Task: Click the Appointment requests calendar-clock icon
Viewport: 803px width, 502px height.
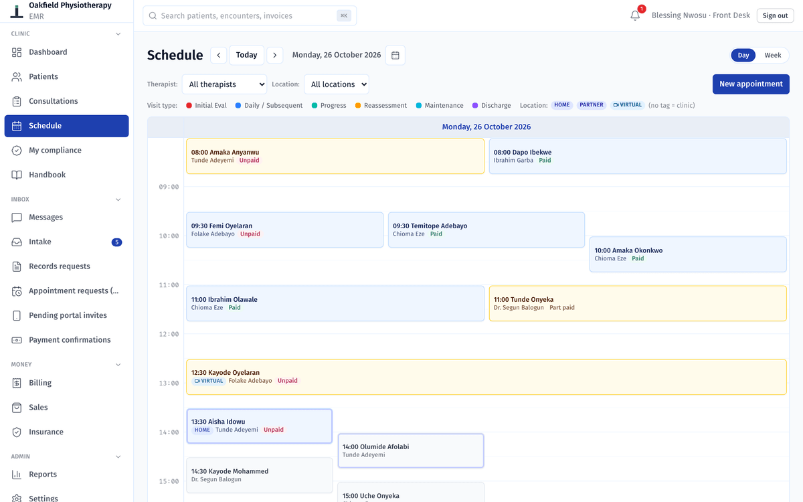Action: click(17, 291)
